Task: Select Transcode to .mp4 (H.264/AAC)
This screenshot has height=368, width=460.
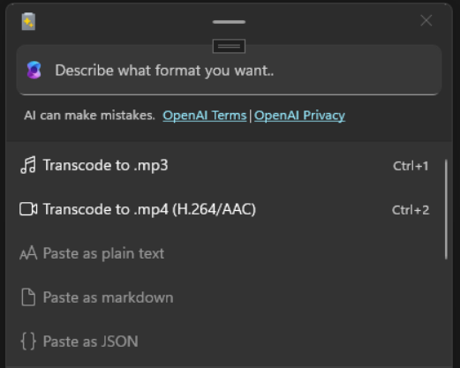Action: [225, 209]
